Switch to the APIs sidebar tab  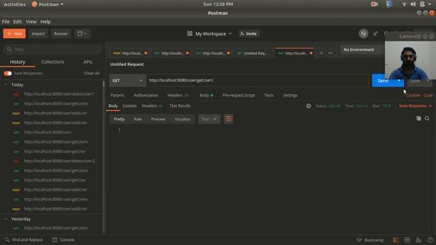pyautogui.click(x=88, y=62)
